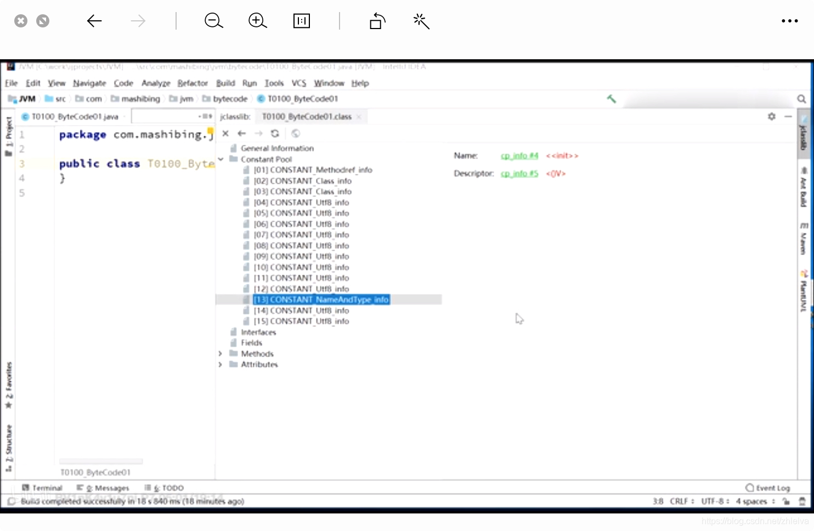Expand the Methods tree node
This screenshot has width=814, height=531.
(x=221, y=354)
